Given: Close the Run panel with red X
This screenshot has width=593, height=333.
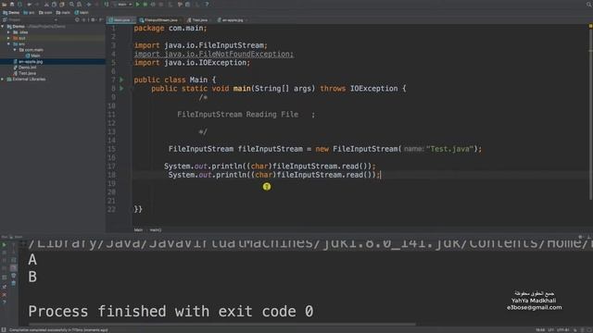Looking at the screenshot, I should 4,294.
